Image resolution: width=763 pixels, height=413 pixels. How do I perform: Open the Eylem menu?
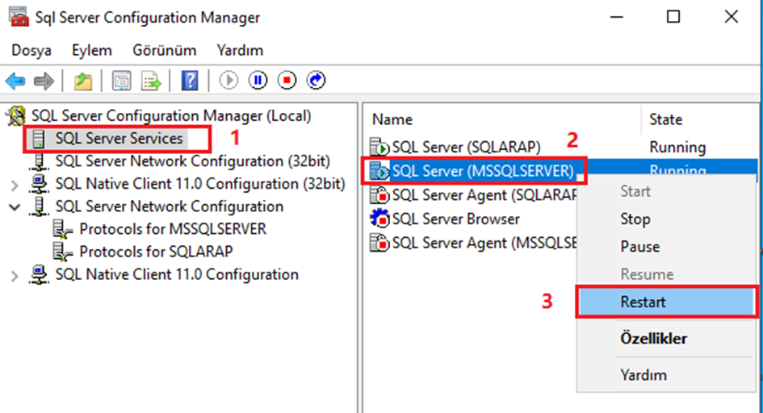click(x=92, y=51)
